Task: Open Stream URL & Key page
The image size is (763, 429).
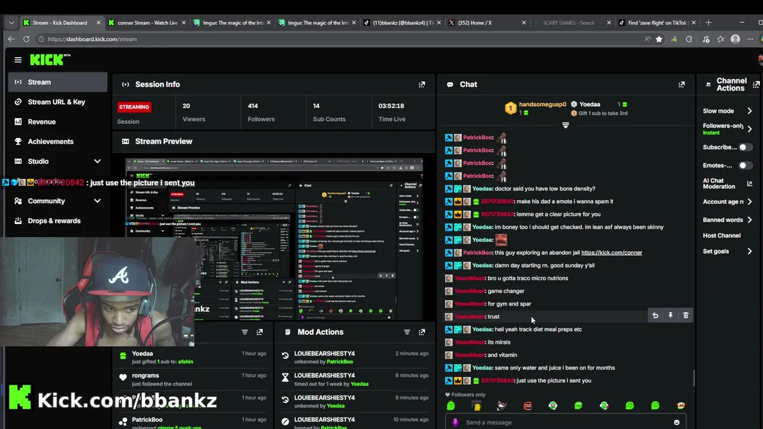Action: click(58, 102)
